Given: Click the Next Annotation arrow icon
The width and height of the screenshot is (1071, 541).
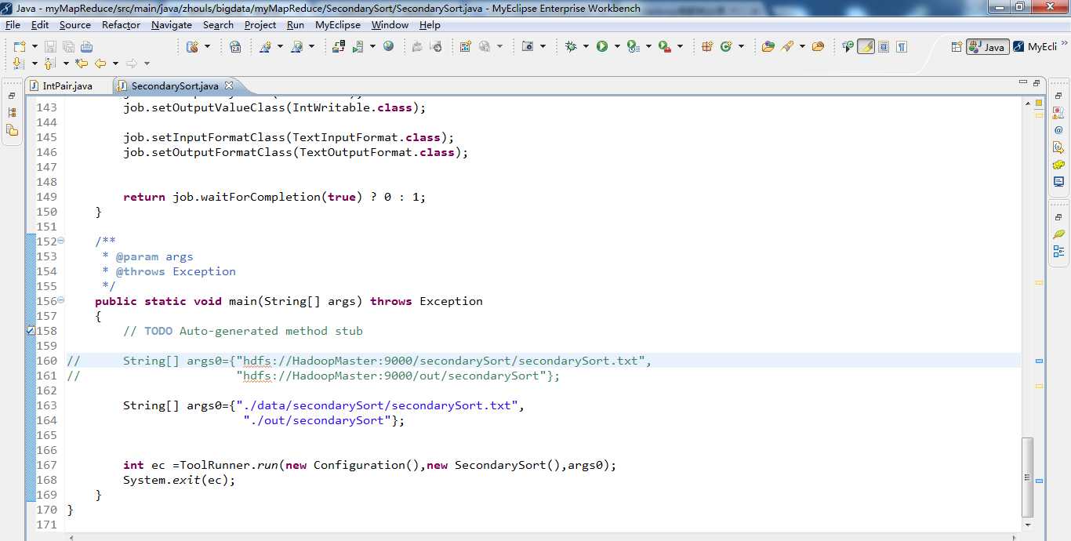Looking at the screenshot, I should click(x=19, y=64).
